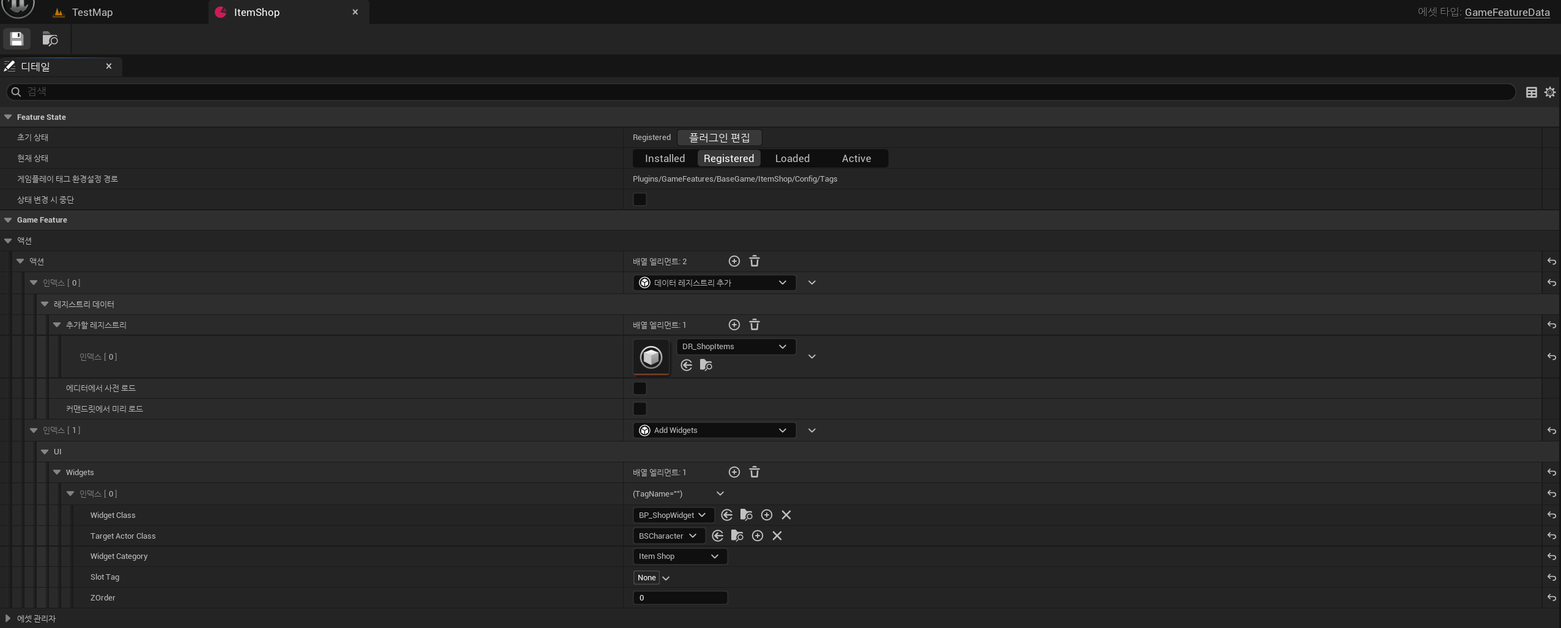Screen dimensions: 1561x628
Task: Click the ZOrder value input field
Action: point(679,598)
